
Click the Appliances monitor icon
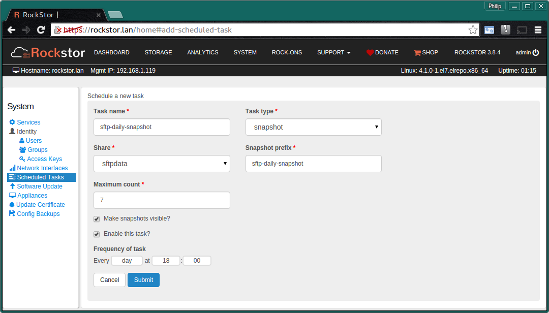[x=12, y=195]
